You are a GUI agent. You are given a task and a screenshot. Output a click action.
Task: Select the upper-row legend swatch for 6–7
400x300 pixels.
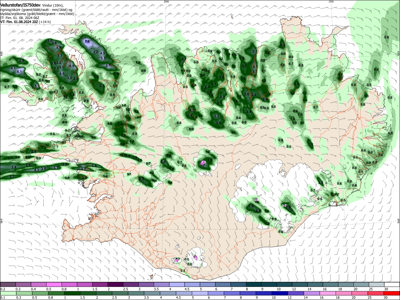point(222,284)
